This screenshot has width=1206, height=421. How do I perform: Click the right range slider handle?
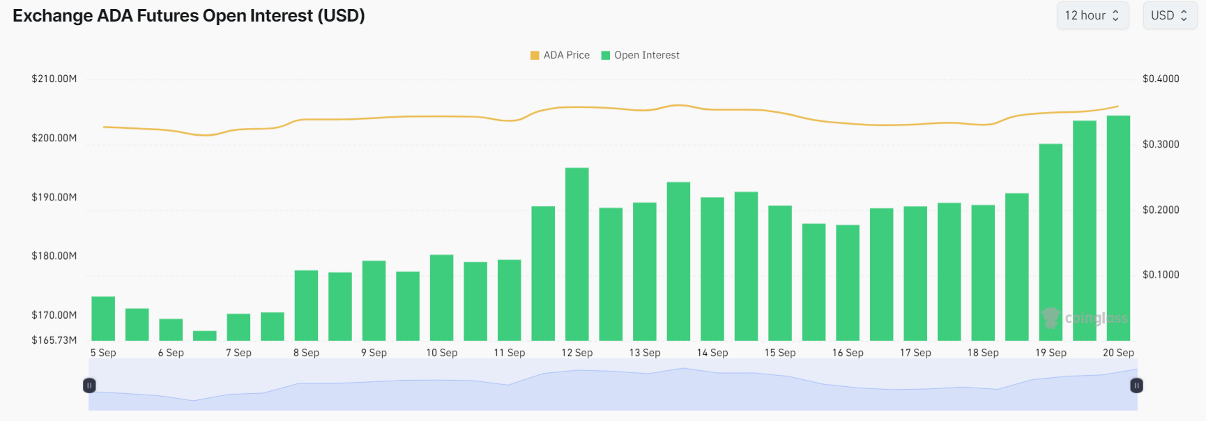[x=1136, y=385]
